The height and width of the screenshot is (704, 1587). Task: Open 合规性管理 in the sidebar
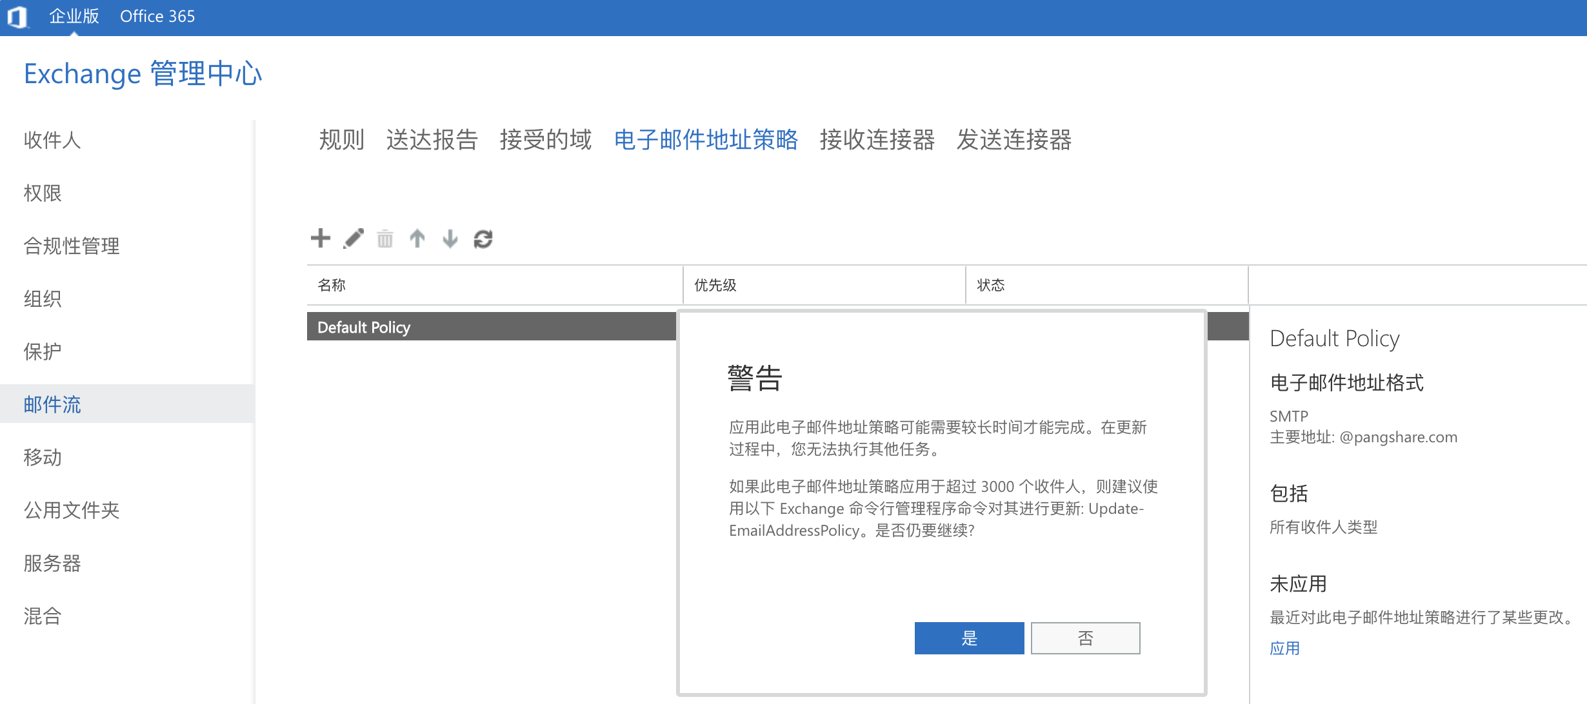(72, 246)
